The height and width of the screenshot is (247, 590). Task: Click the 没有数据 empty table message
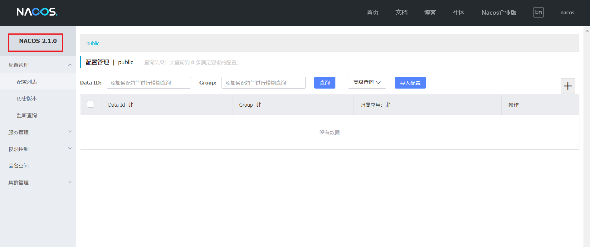[329, 132]
